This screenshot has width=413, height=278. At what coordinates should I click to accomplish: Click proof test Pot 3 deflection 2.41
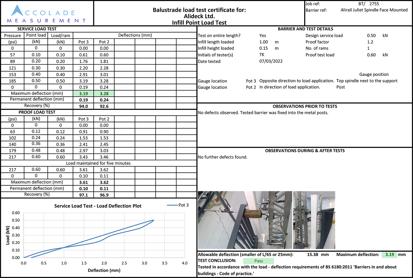[x=83, y=144]
